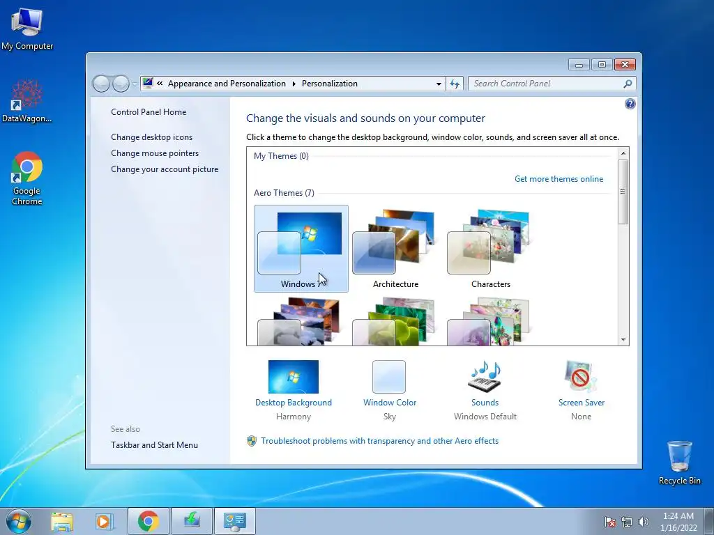
Task: Open the My Computer desktop icon
Action: [27, 28]
